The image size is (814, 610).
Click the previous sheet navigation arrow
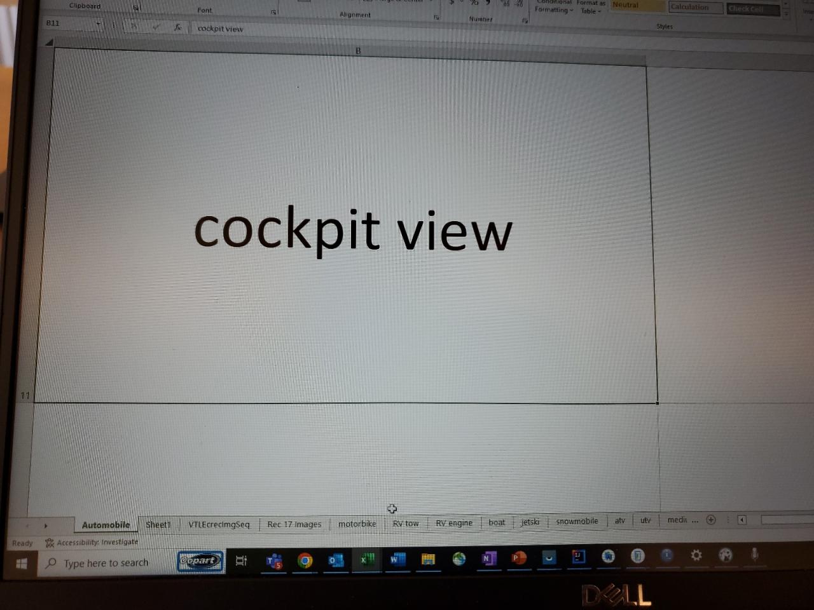27,525
